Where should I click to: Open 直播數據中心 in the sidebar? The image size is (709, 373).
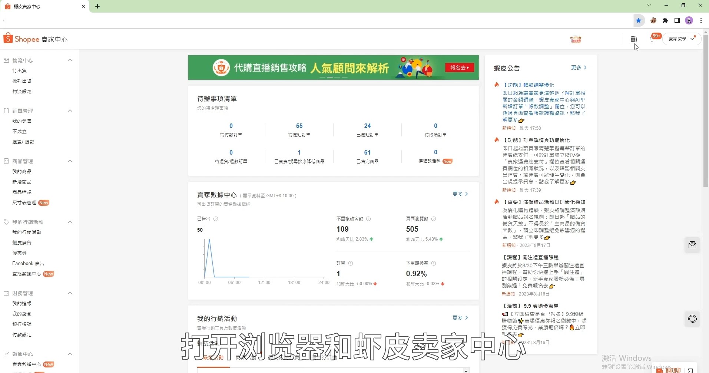click(27, 274)
